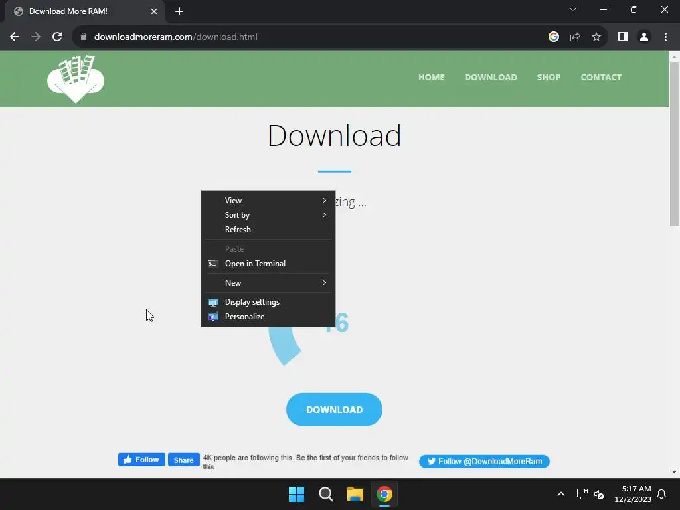This screenshot has height=510, width=680.
Task: Expand the Sort by submenu
Action: click(268, 215)
